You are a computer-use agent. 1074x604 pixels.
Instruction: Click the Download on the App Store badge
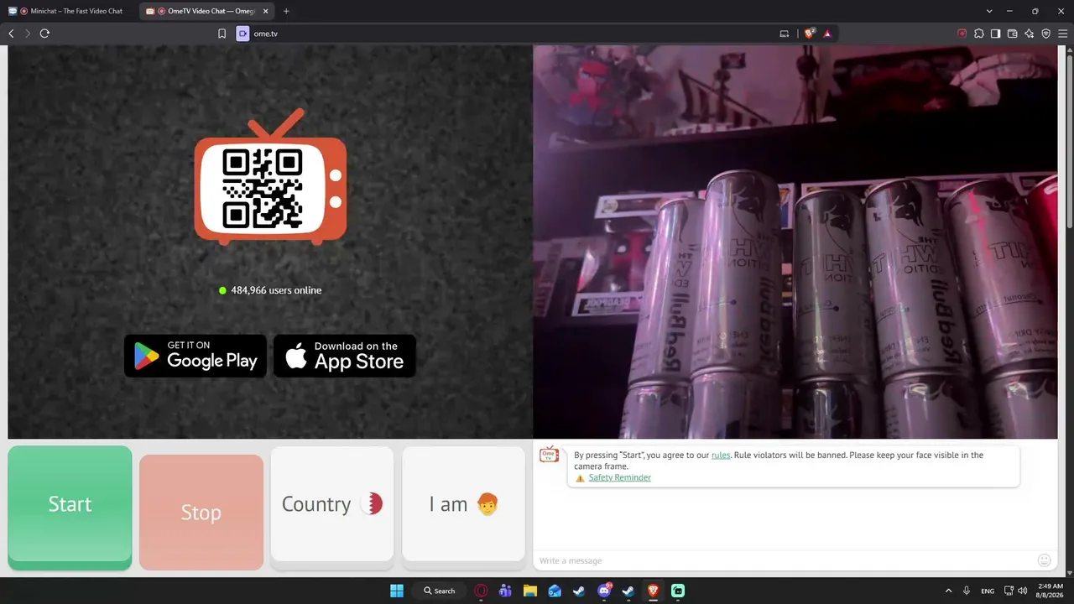pos(345,356)
